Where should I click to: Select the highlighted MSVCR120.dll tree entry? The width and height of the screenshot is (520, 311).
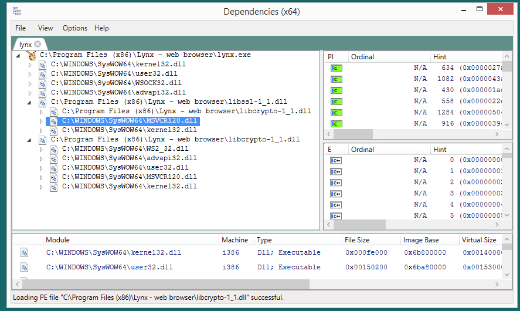point(129,121)
